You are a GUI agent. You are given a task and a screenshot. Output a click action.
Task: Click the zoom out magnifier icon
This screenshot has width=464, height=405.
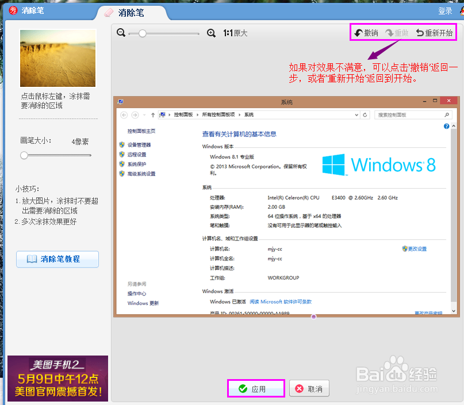(x=121, y=33)
